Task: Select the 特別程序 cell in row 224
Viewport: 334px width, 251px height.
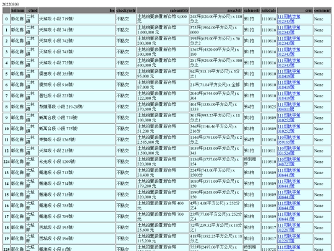Action: coord(252,162)
